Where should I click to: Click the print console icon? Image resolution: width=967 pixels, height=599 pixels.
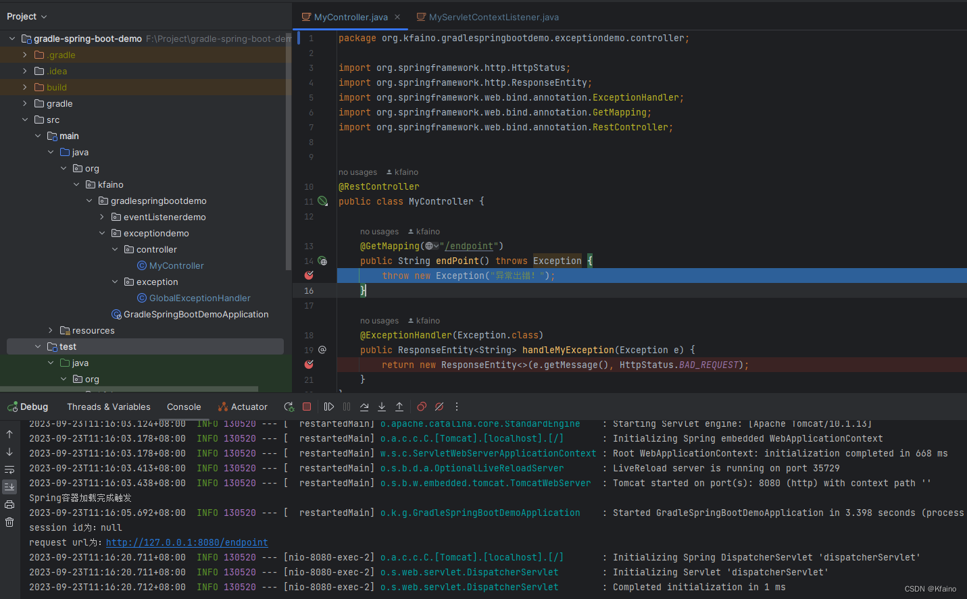tap(9, 504)
